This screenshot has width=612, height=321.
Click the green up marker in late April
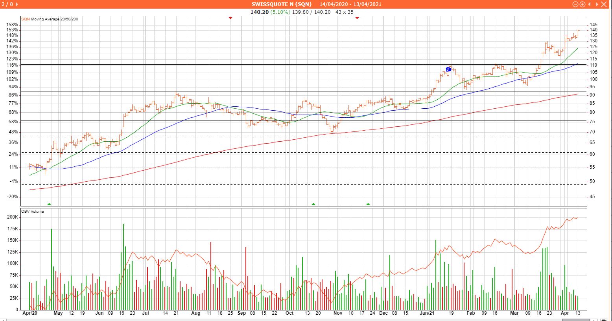49,204
